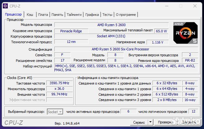Screen dimensions: 204x129
Task: Click the instruction set list field
Action: [x=126, y=68]
